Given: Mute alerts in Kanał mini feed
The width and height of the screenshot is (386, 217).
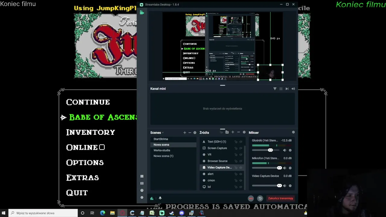Looking at the screenshot, I should point(293,89).
